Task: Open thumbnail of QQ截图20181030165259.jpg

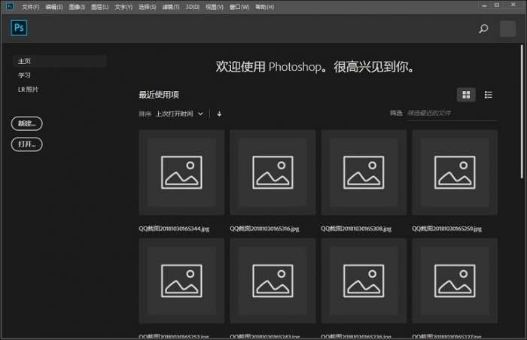Action: click(x=455, y=172)
